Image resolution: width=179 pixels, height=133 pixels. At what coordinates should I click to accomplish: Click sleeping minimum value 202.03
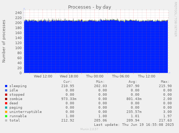click(100, 86)
